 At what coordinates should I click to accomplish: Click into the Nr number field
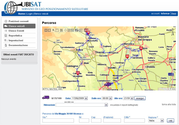click(x=84, y=120)
